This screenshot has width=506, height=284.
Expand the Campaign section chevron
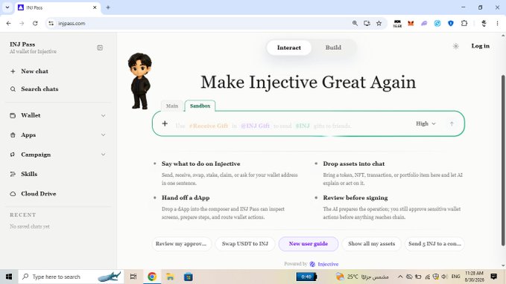coord(103,155)
